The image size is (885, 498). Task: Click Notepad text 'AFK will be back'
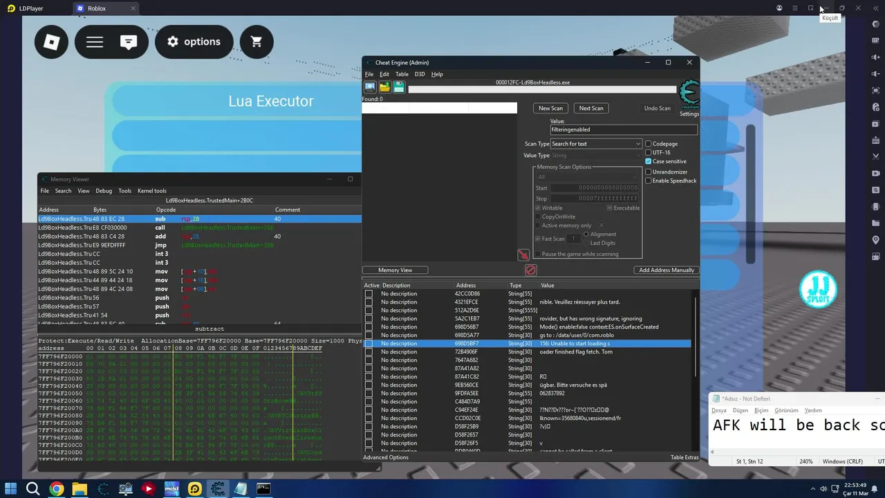[787, 425]
